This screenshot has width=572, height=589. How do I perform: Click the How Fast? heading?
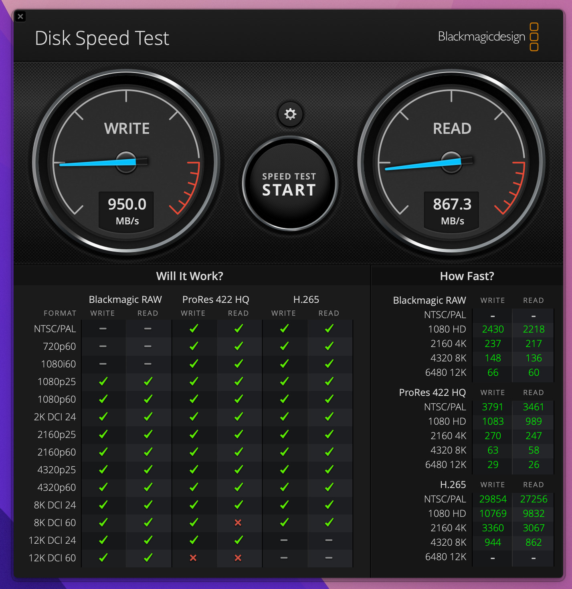[x=467, y=276]
